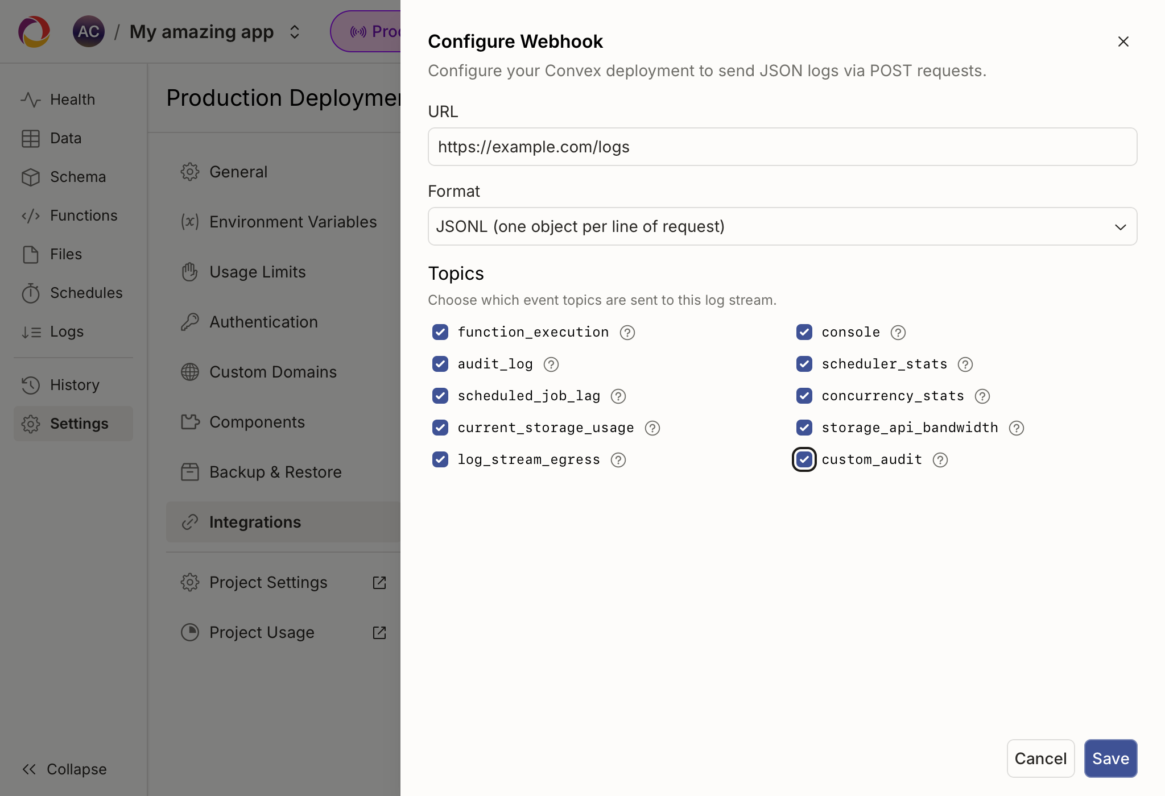
Task: Cancel webhook configuration
Action: pyautogui.click(x=1040, y=758)
